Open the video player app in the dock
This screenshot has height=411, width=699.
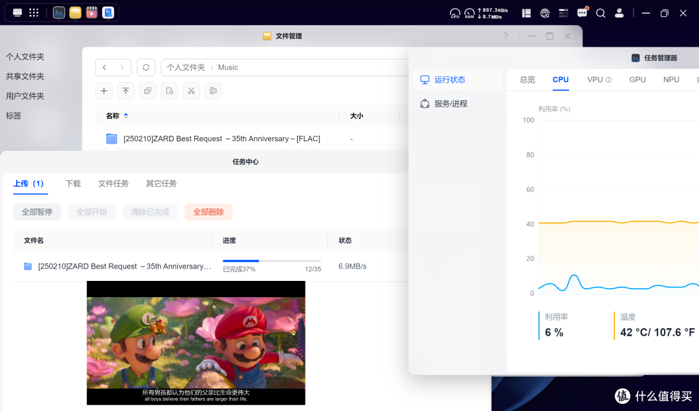(92, 12)
